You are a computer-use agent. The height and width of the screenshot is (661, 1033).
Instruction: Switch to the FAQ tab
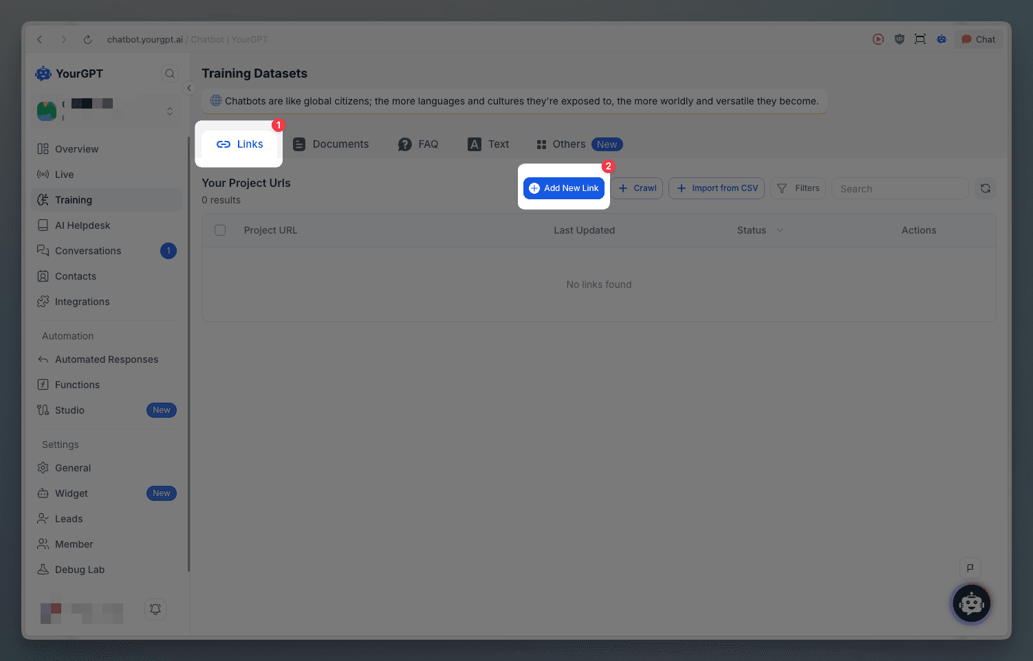click(418, 144)
